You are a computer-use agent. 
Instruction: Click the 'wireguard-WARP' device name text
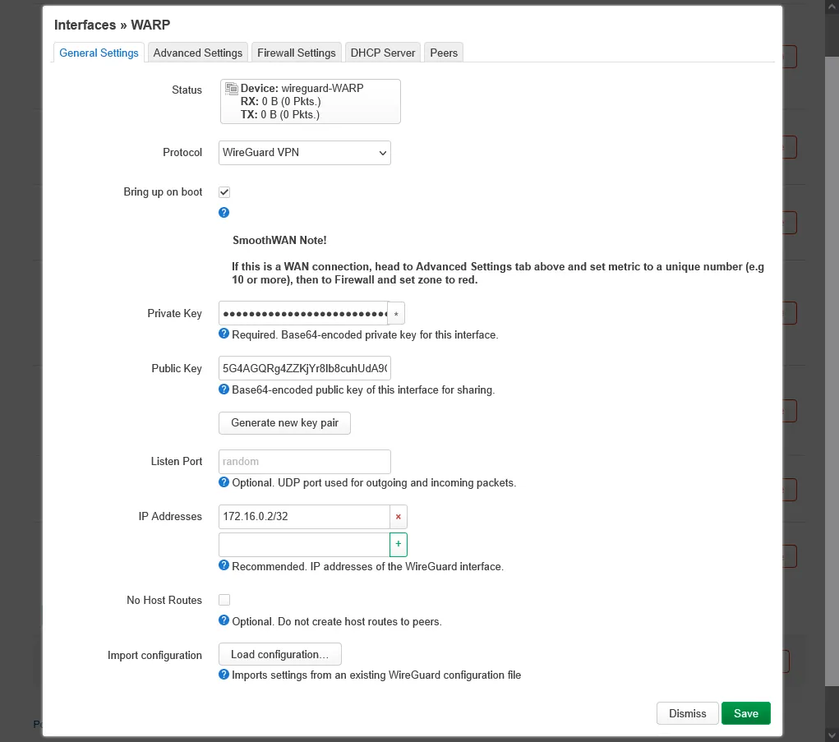[x=322, y=88]
